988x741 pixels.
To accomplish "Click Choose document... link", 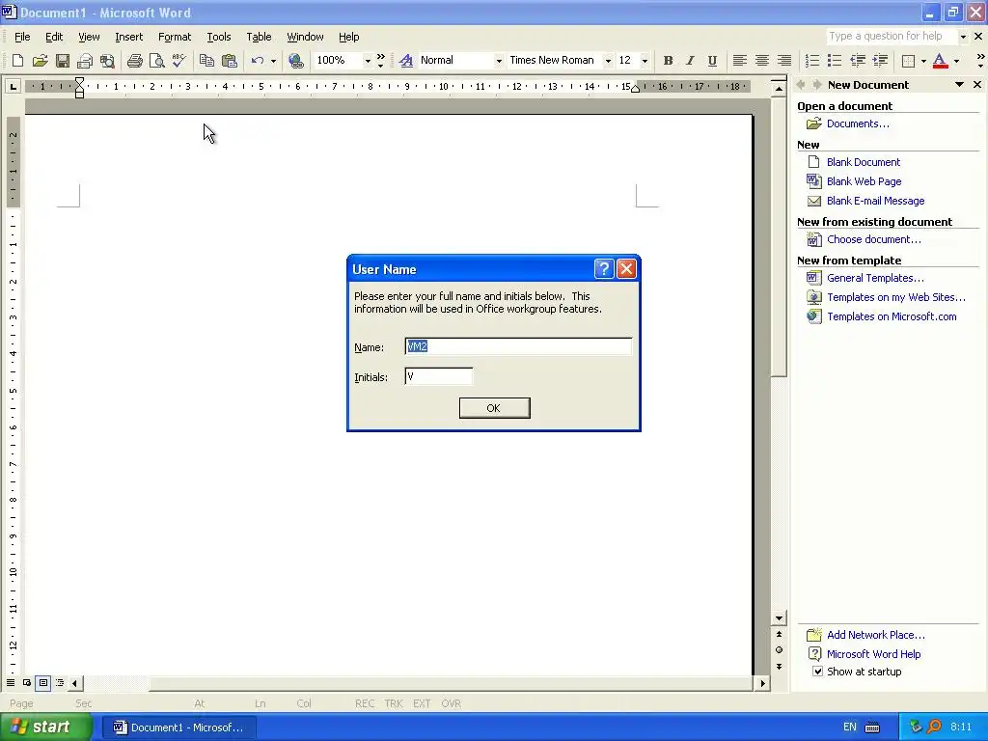I will click(873, 239).
